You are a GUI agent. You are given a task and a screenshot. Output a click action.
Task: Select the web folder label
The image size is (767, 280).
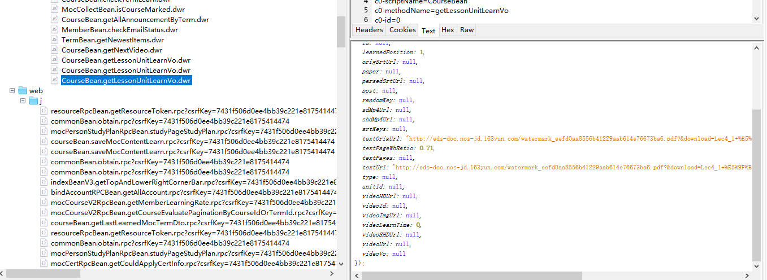(36, 90)
